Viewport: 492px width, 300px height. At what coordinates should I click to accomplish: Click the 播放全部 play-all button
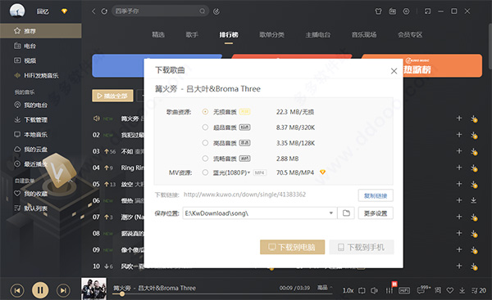click(112, 96)
